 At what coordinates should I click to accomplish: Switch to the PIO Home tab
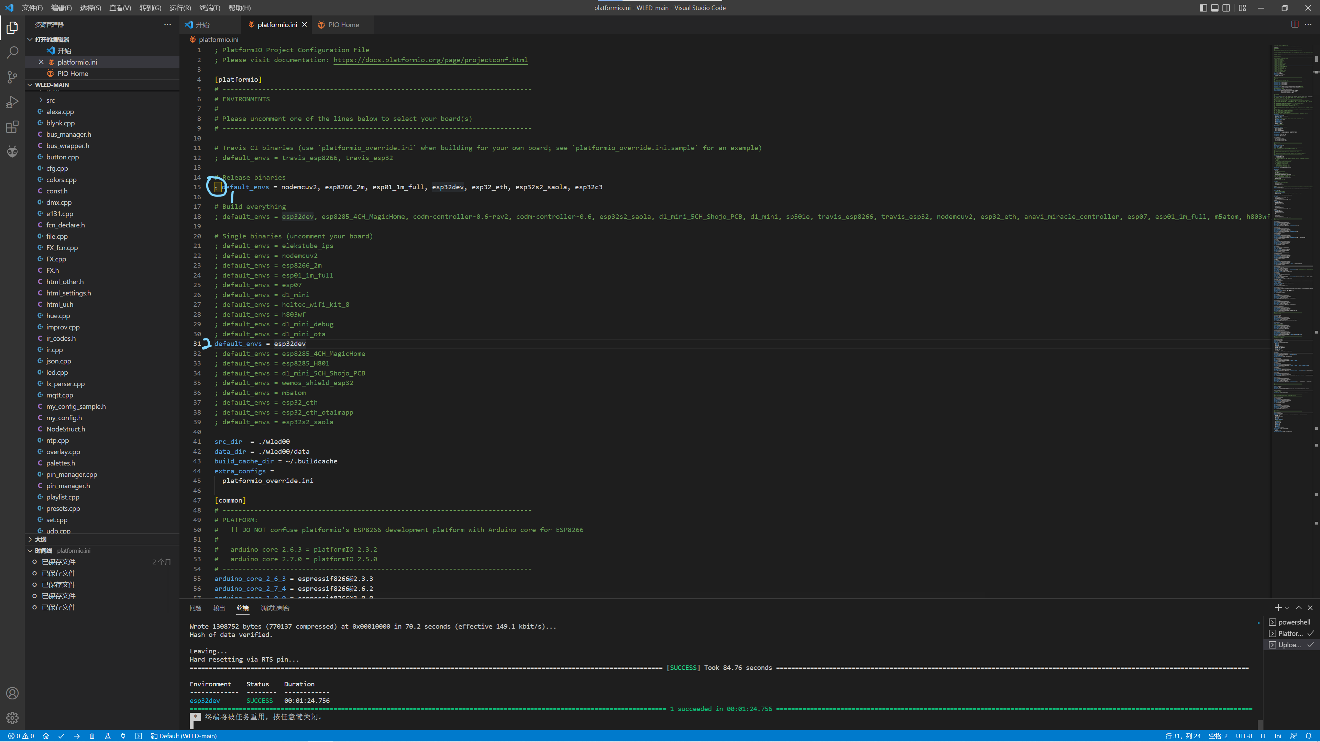click(343, 25)
